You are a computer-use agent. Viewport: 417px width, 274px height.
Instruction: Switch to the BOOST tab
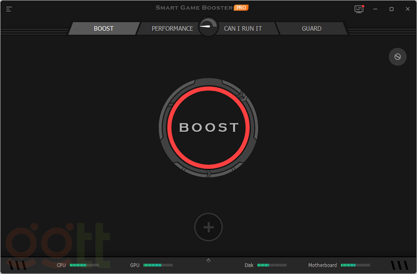pos(103,29)
